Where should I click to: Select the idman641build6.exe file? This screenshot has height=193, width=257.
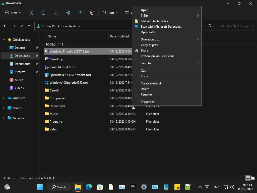click(x=63, y=67)
